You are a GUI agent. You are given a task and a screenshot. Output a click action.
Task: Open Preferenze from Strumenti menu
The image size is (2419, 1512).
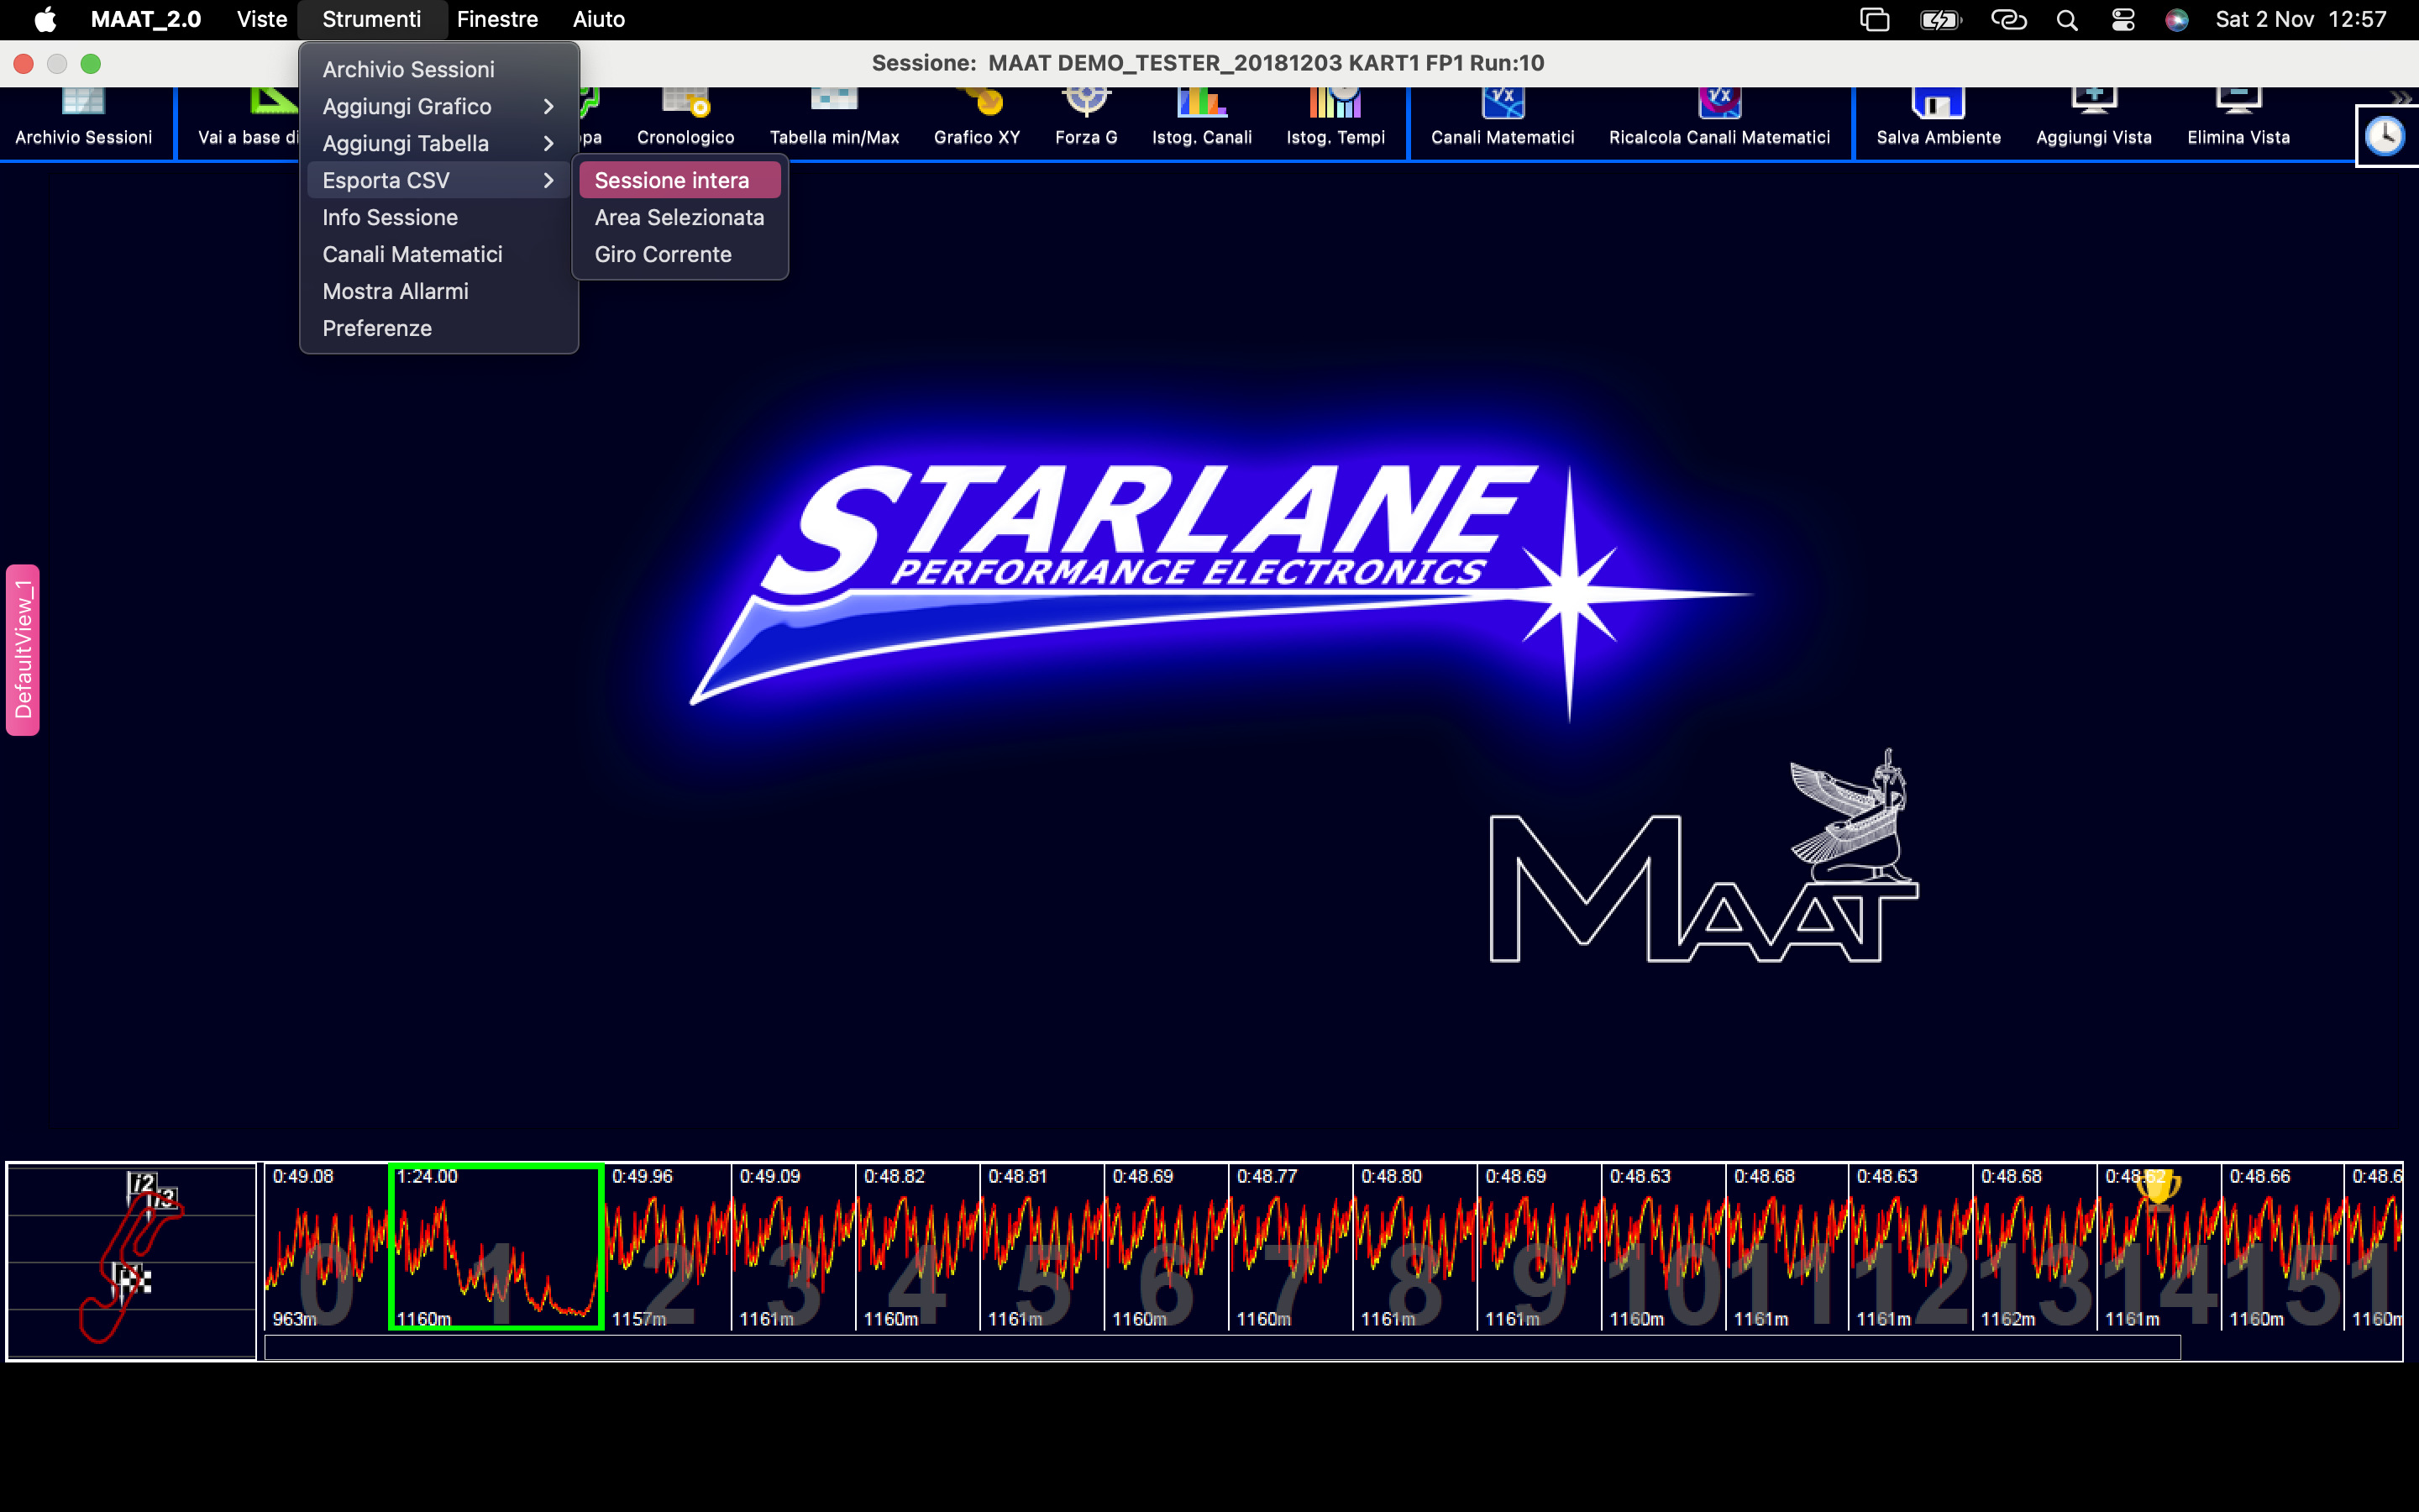377,328
